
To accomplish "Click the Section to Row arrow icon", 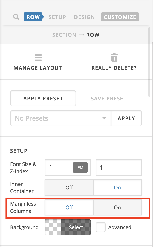I will pyautogui.click(x=81, y=35).
